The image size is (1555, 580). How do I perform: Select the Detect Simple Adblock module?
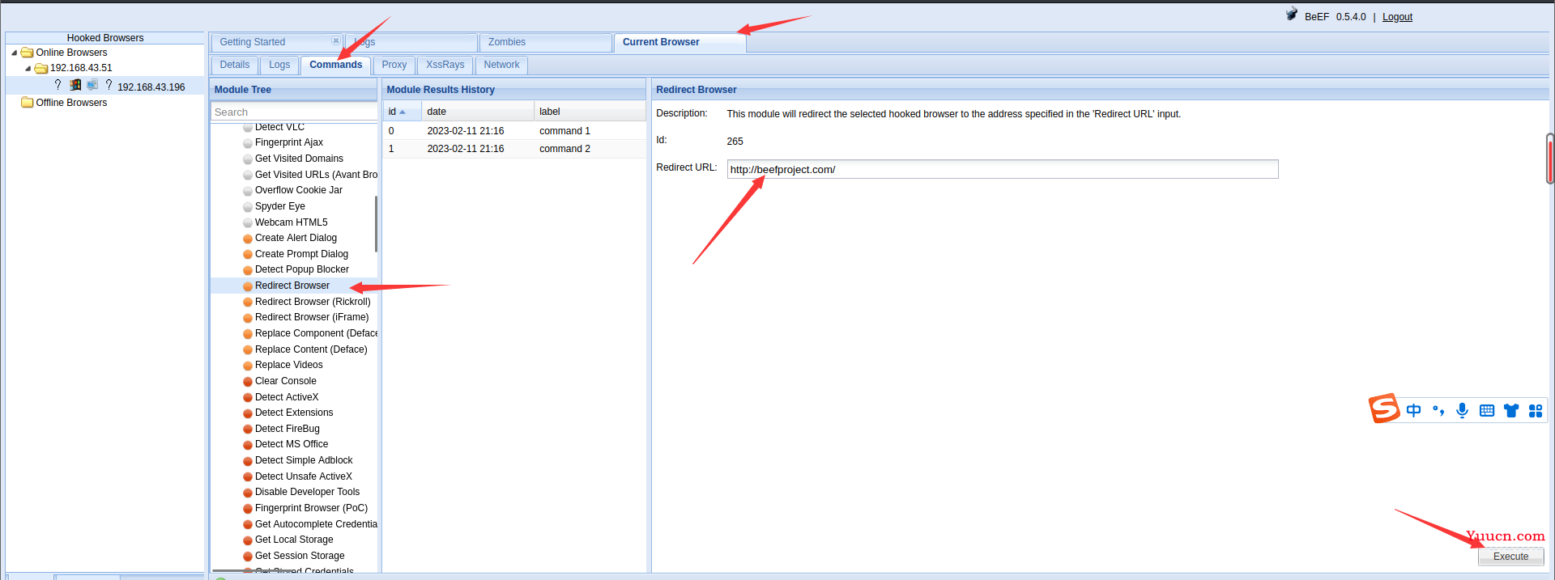304,460
